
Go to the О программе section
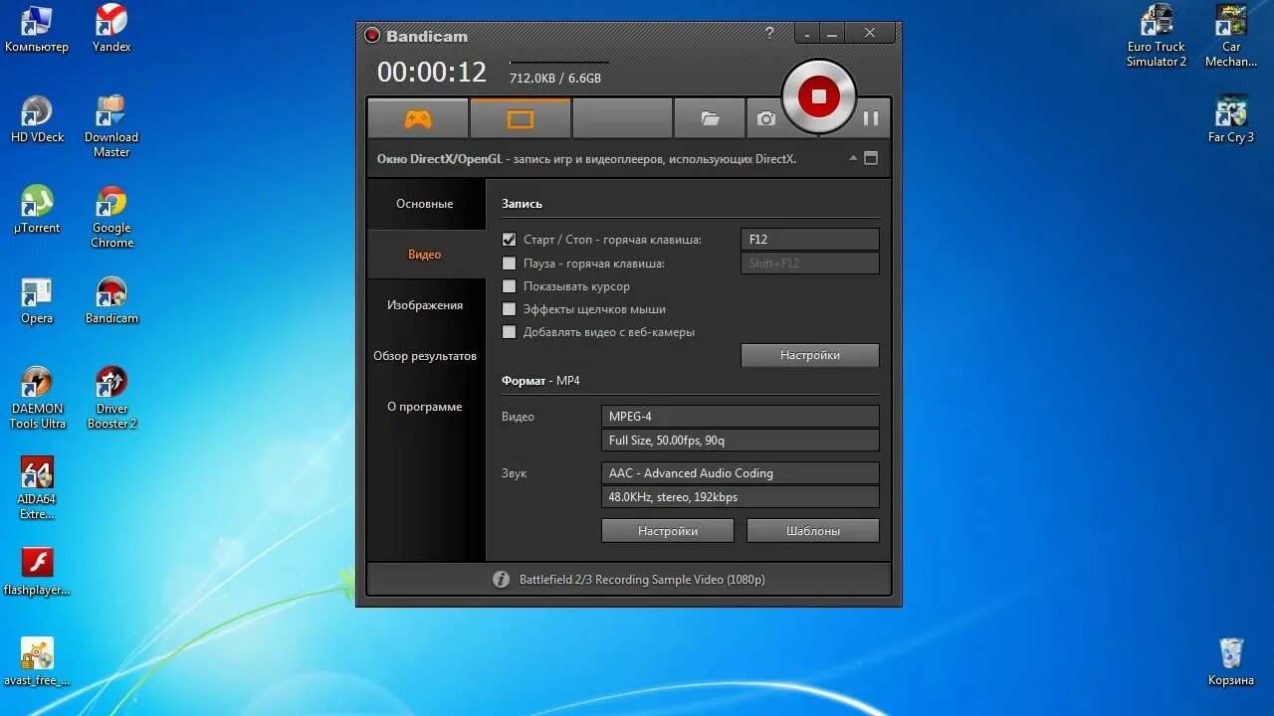(425, 407)
